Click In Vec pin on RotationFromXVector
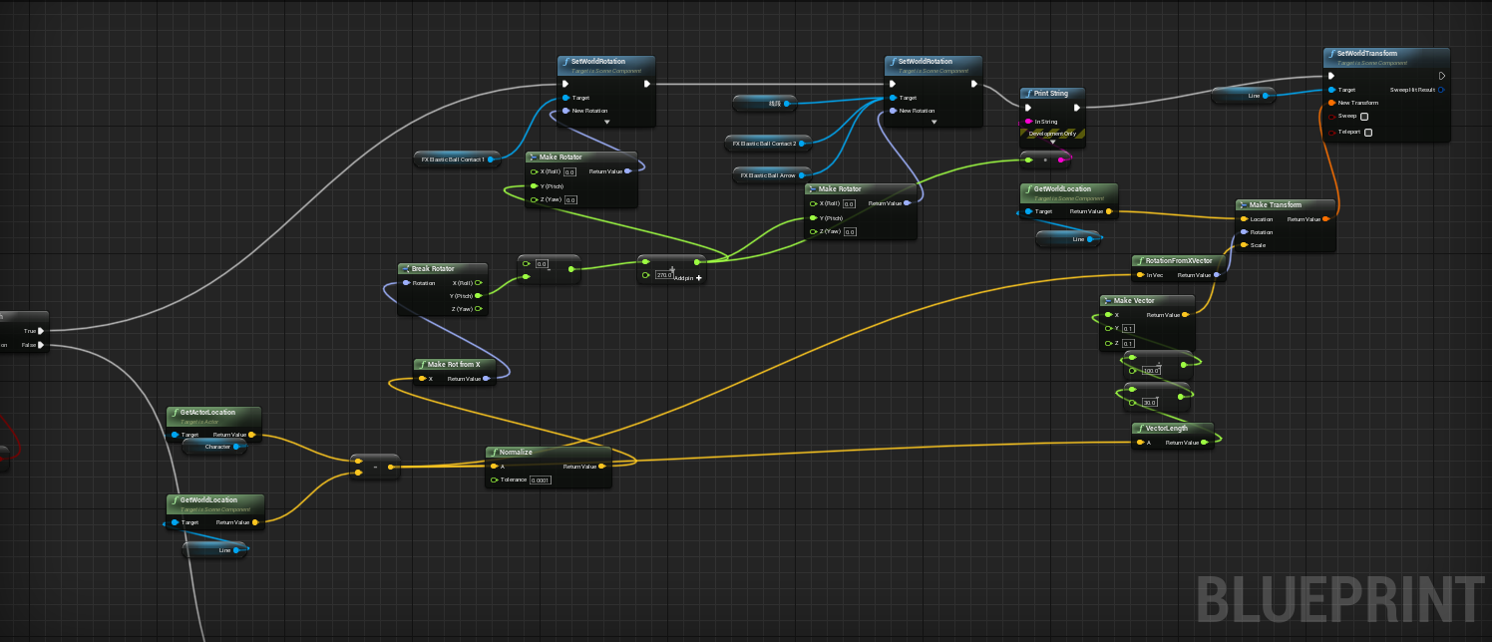 pyautogui.click(x=1140, y=275)
